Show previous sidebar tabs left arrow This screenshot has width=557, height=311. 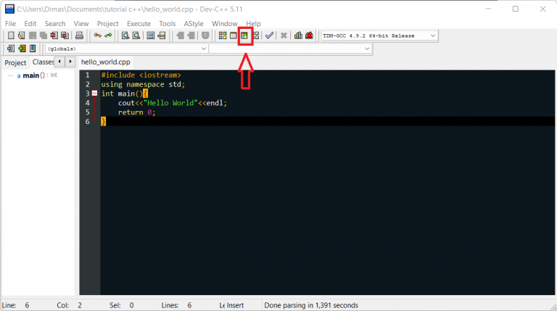pyautogui.click(x=59, y=62)
